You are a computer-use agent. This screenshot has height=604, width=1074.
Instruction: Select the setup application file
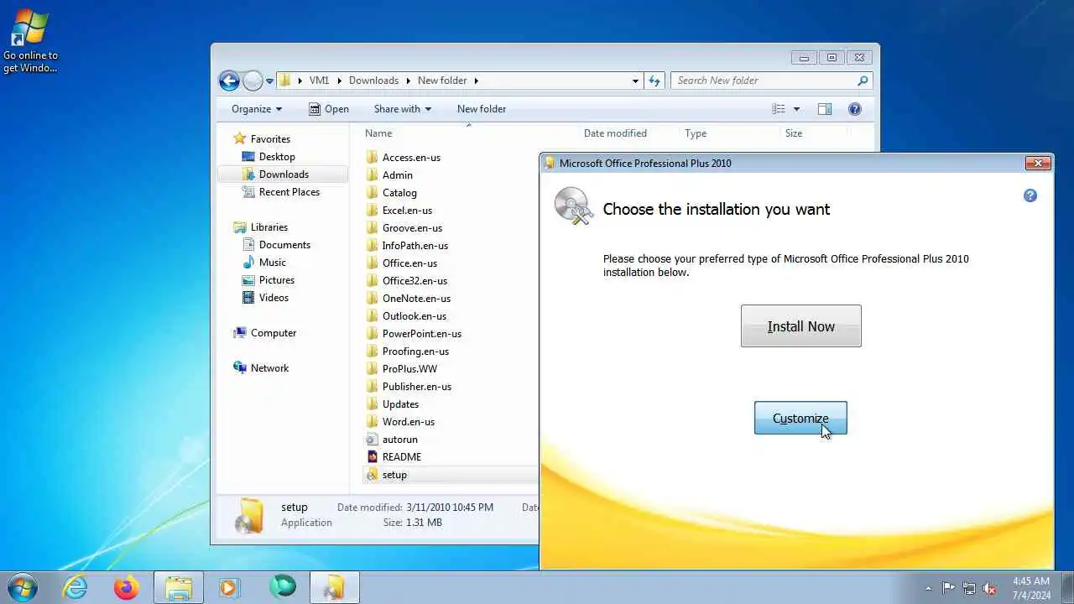coord(394,475)
